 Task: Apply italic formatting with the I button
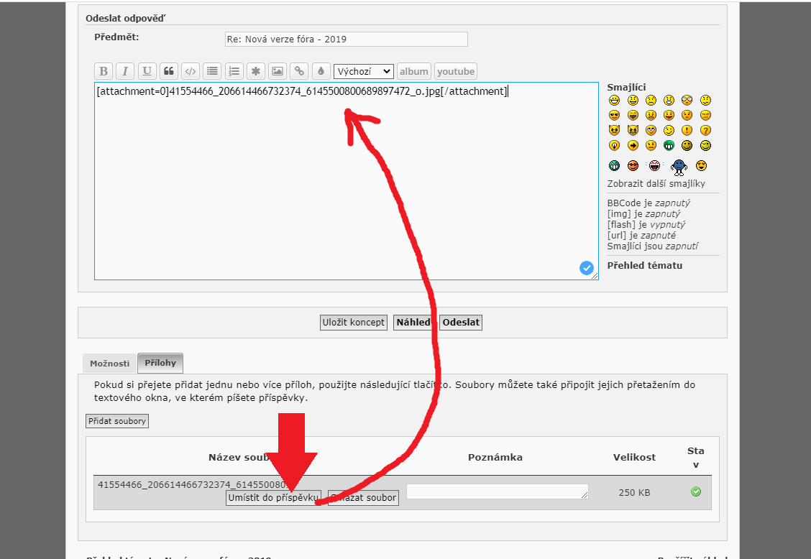tap(125, 71)
